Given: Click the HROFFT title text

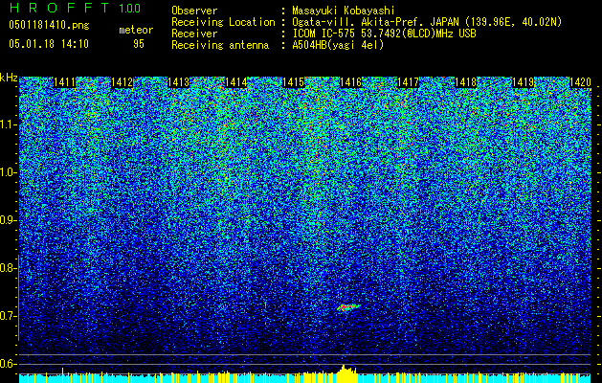Looking at the screenshot, I should click(x=59, y=8).
